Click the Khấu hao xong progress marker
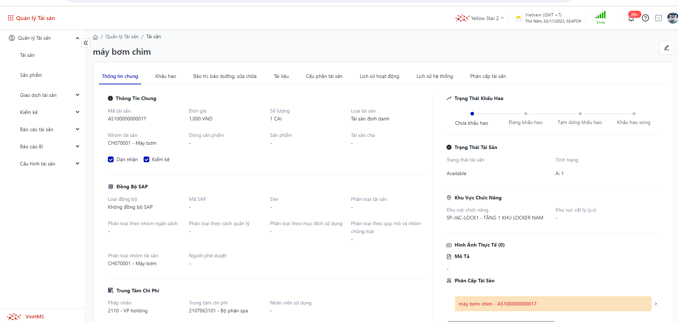Viewport: 678px width, 322px height. [634, 114]
